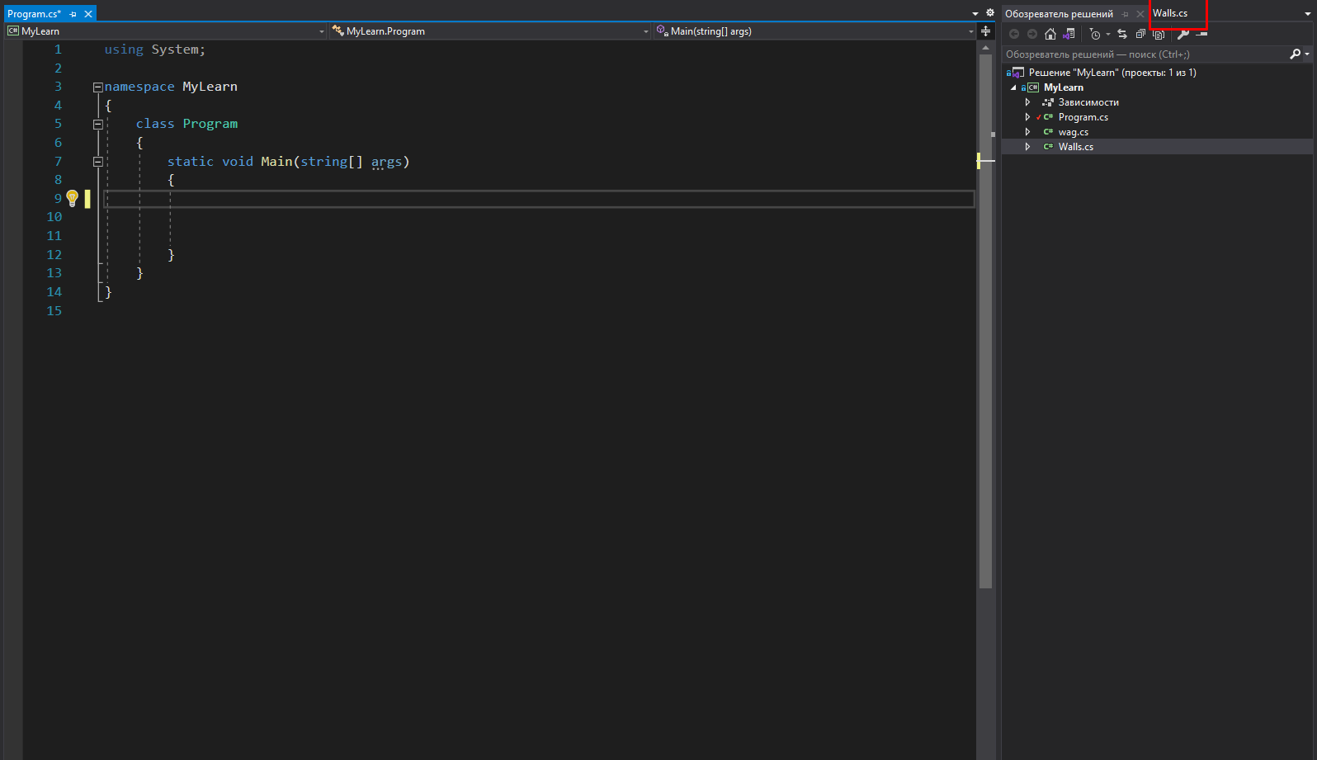Click 'string' type on line 7
This screenshot has width=1317, height=760.
pyautogui.click(x=323, y=162)
